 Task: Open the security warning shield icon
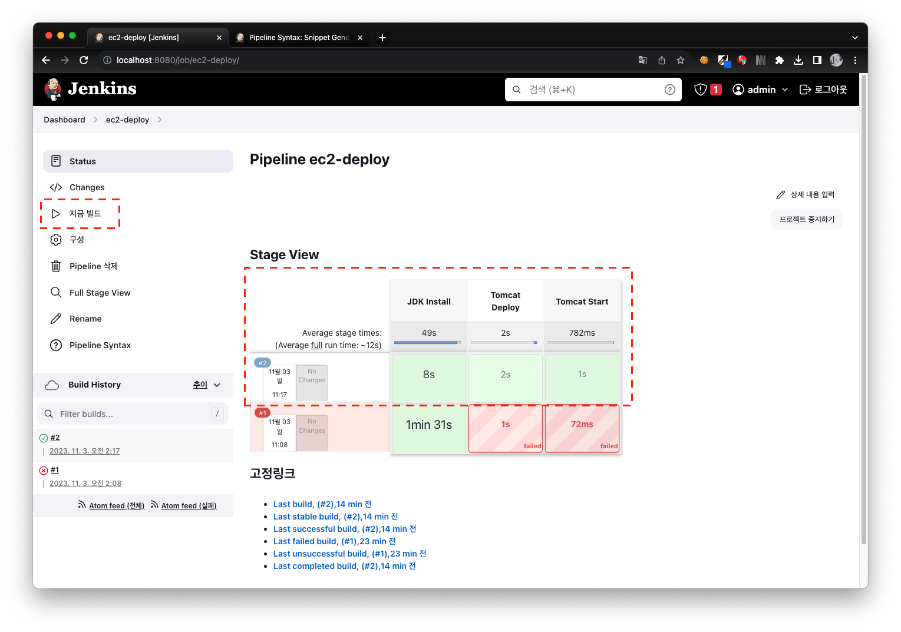[x=700, y=90]
